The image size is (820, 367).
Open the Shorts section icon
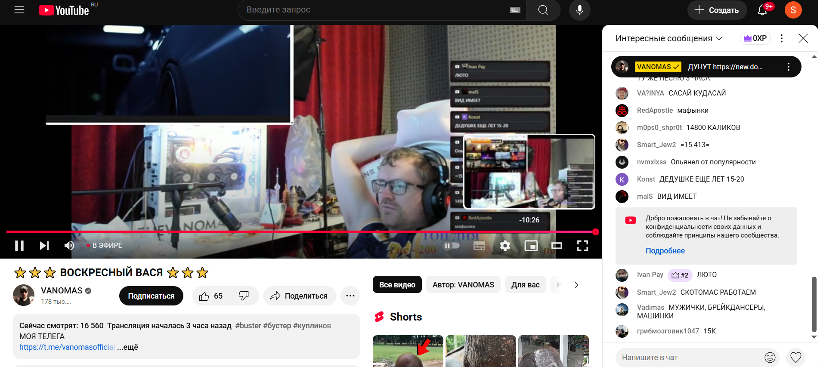pyautogui.click(x=379, y=317)
